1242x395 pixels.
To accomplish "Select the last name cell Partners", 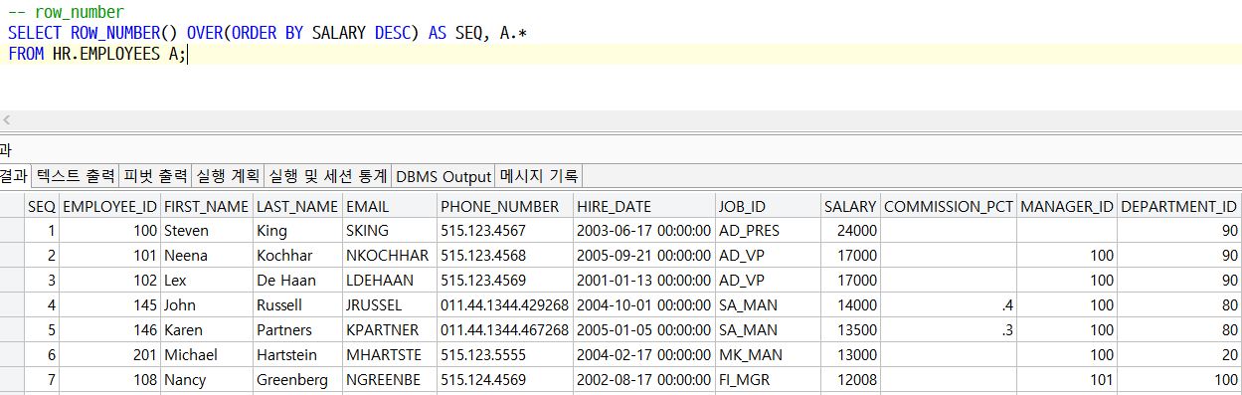I will [x=297, y=329].
